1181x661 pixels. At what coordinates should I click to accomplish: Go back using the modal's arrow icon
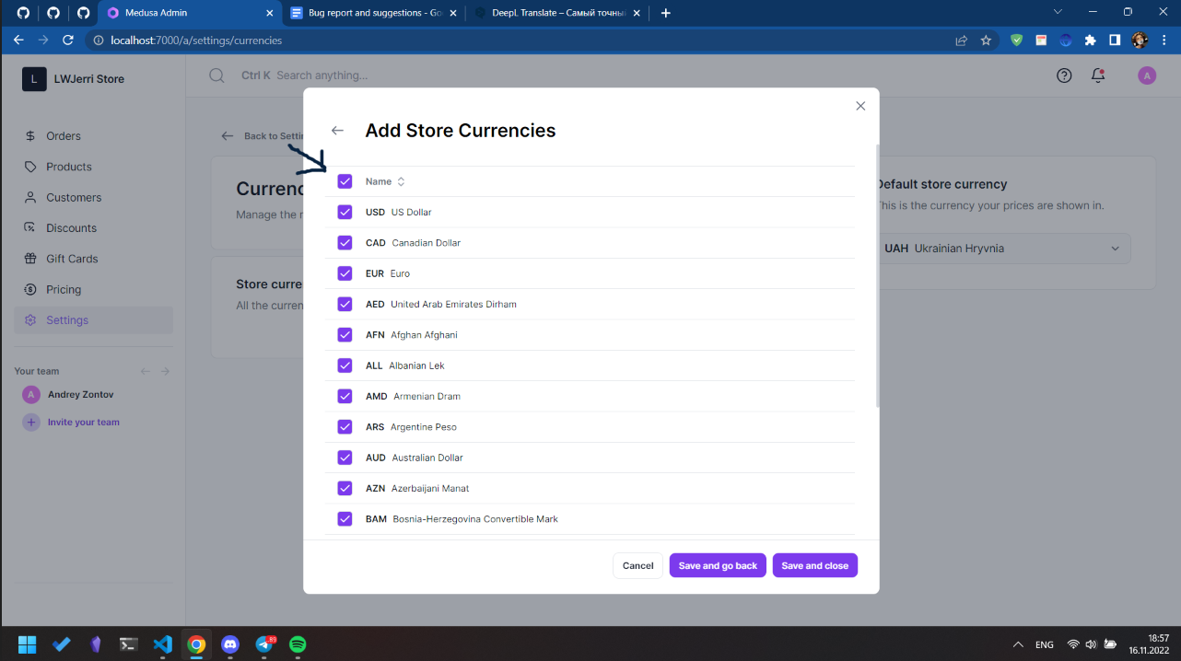(337, 130)
